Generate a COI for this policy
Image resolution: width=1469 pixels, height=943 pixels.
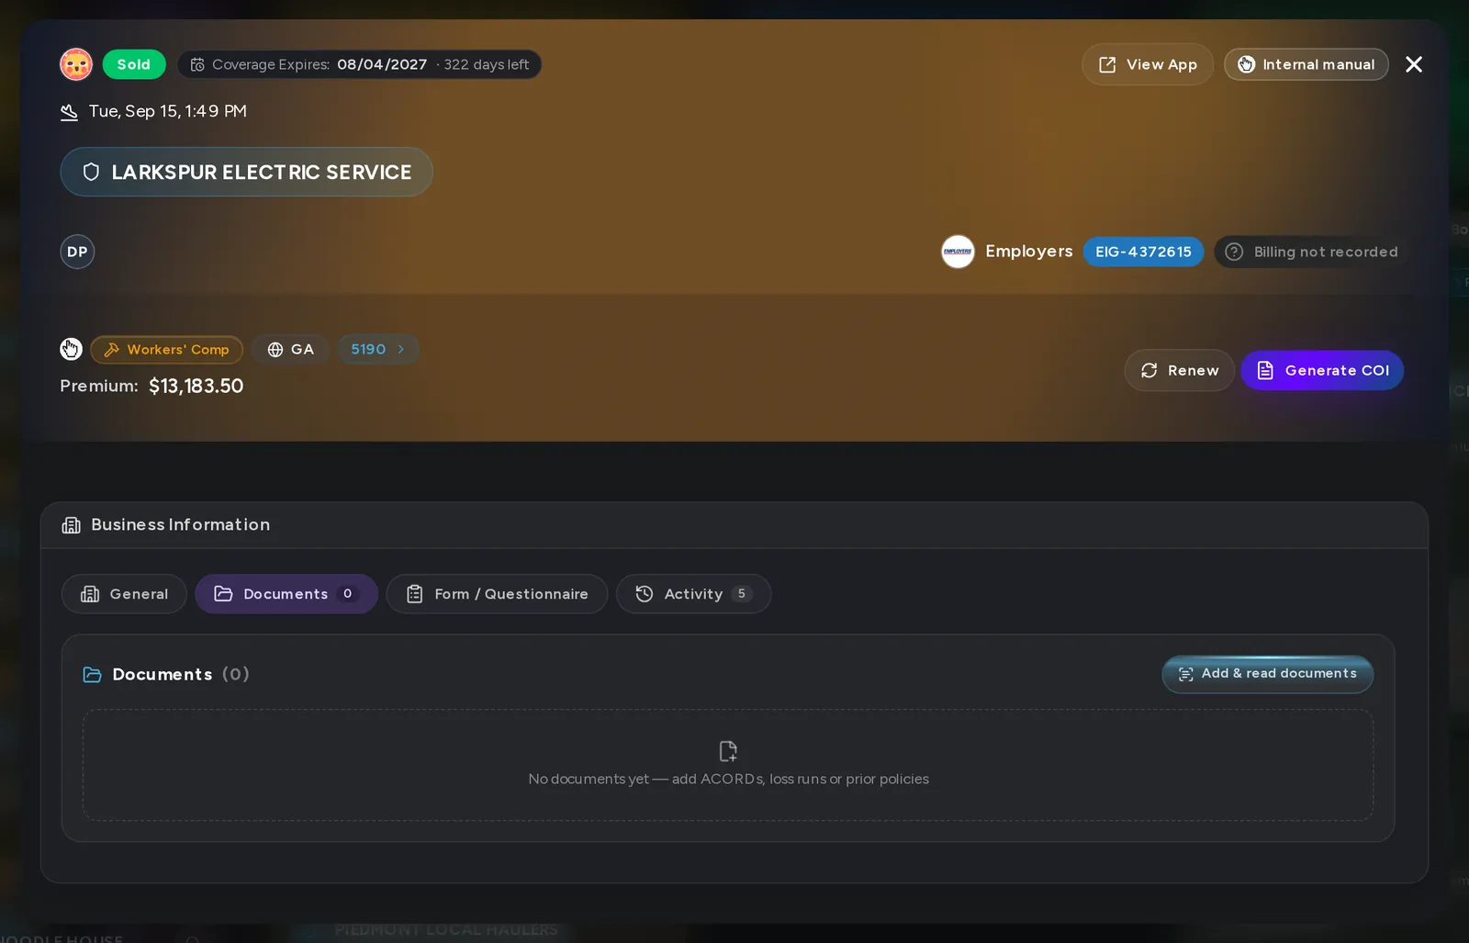(1322, 370)
